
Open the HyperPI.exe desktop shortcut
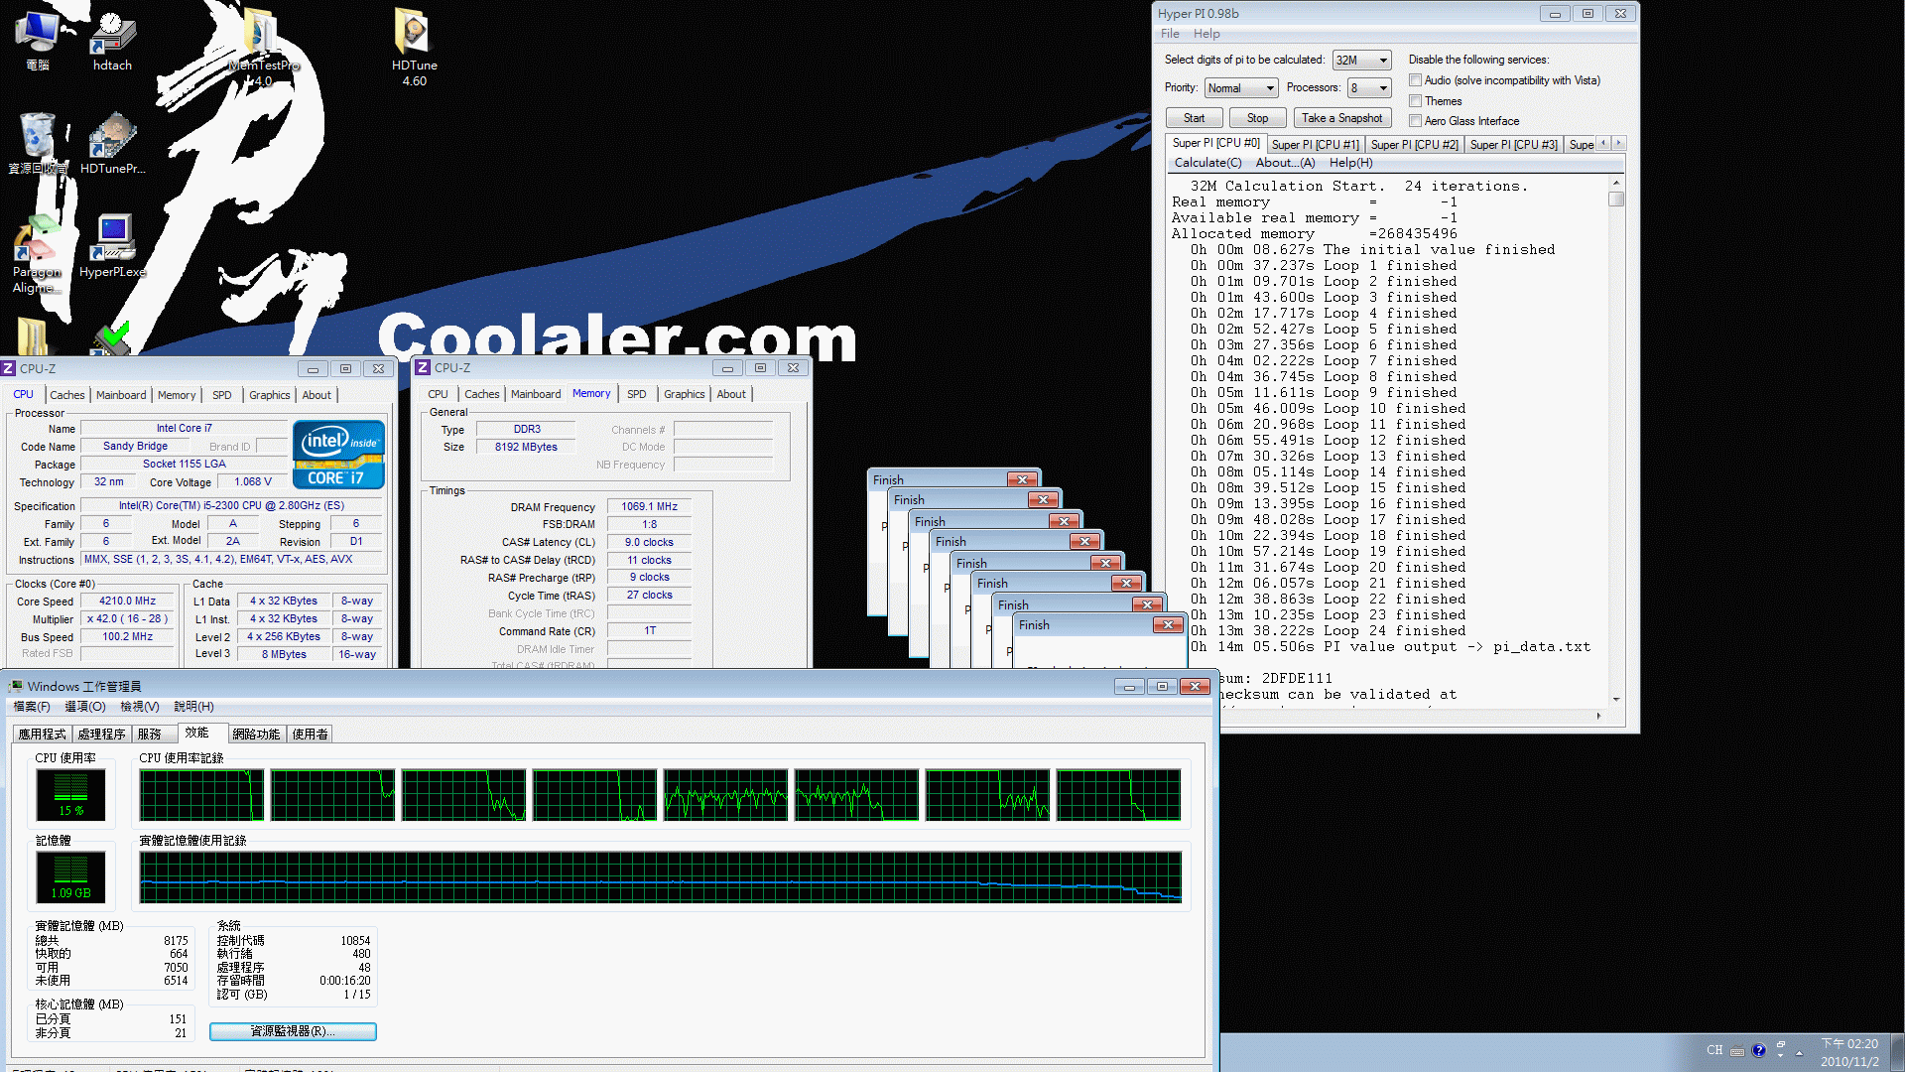[112, 246]
